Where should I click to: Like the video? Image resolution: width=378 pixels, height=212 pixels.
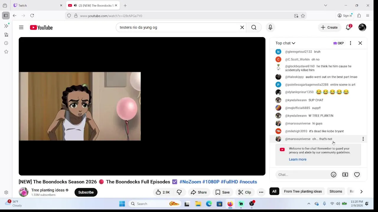[x=163, y=192]
